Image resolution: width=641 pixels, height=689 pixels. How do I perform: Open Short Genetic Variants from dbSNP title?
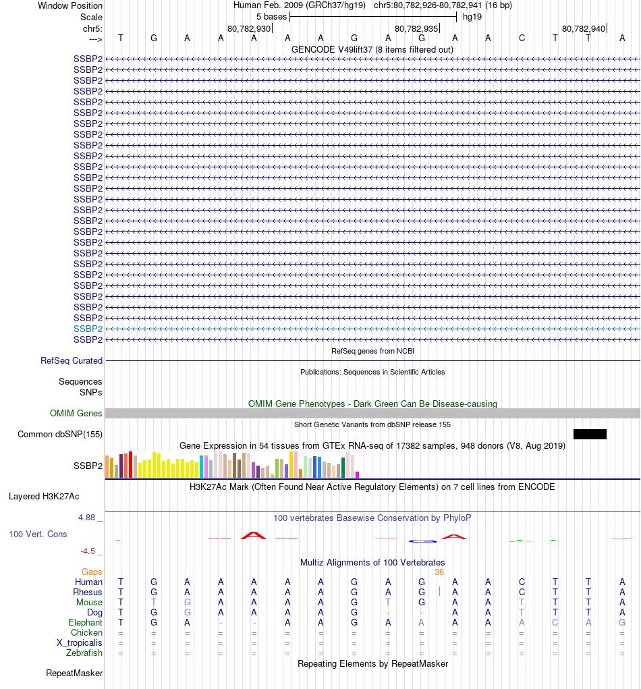click(372, 425)
